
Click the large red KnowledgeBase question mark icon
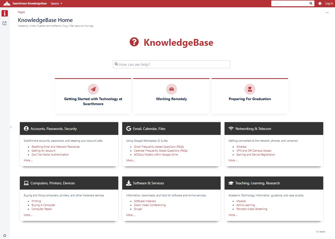click(x=134, y=42)
